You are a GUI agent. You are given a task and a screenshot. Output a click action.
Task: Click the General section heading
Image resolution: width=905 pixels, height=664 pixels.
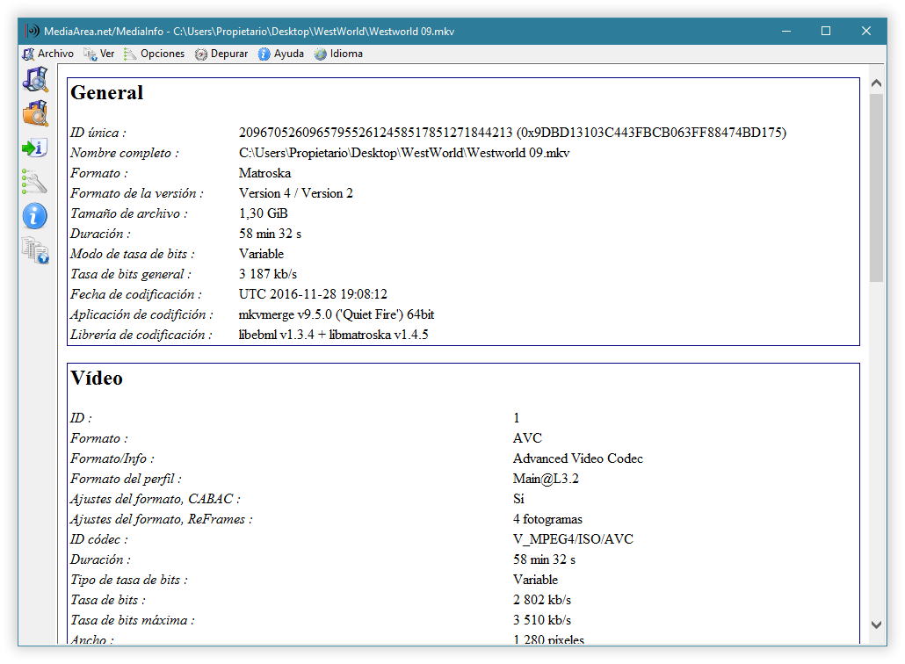107,93
